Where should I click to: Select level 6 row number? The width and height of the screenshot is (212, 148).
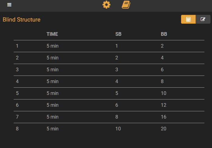17,105
